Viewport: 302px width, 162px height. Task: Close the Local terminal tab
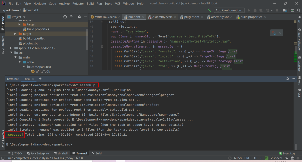(x=33, y=79)
